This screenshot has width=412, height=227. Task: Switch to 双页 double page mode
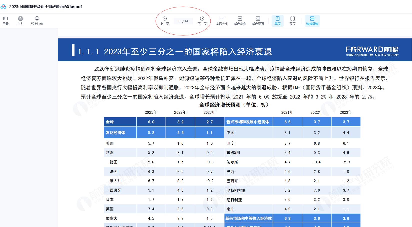coord(292,21)
